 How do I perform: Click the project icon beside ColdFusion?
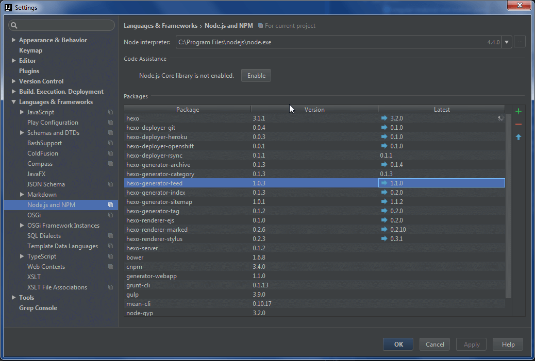pos(110,153)
